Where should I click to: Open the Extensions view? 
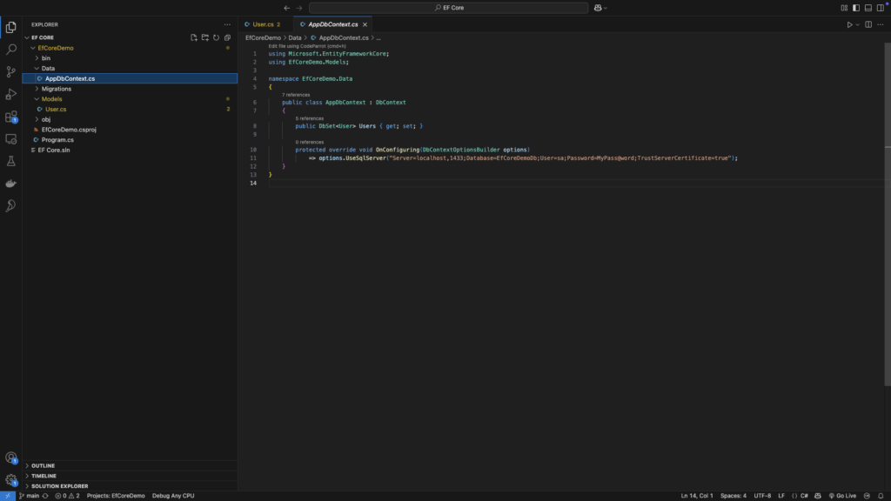(x=10, y=117)
